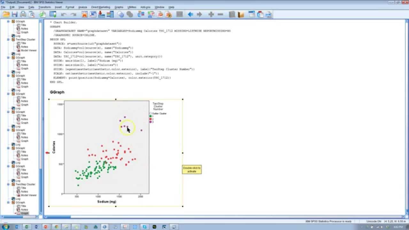
Task: Open the Utilities menu
Action: coord(132,7)
